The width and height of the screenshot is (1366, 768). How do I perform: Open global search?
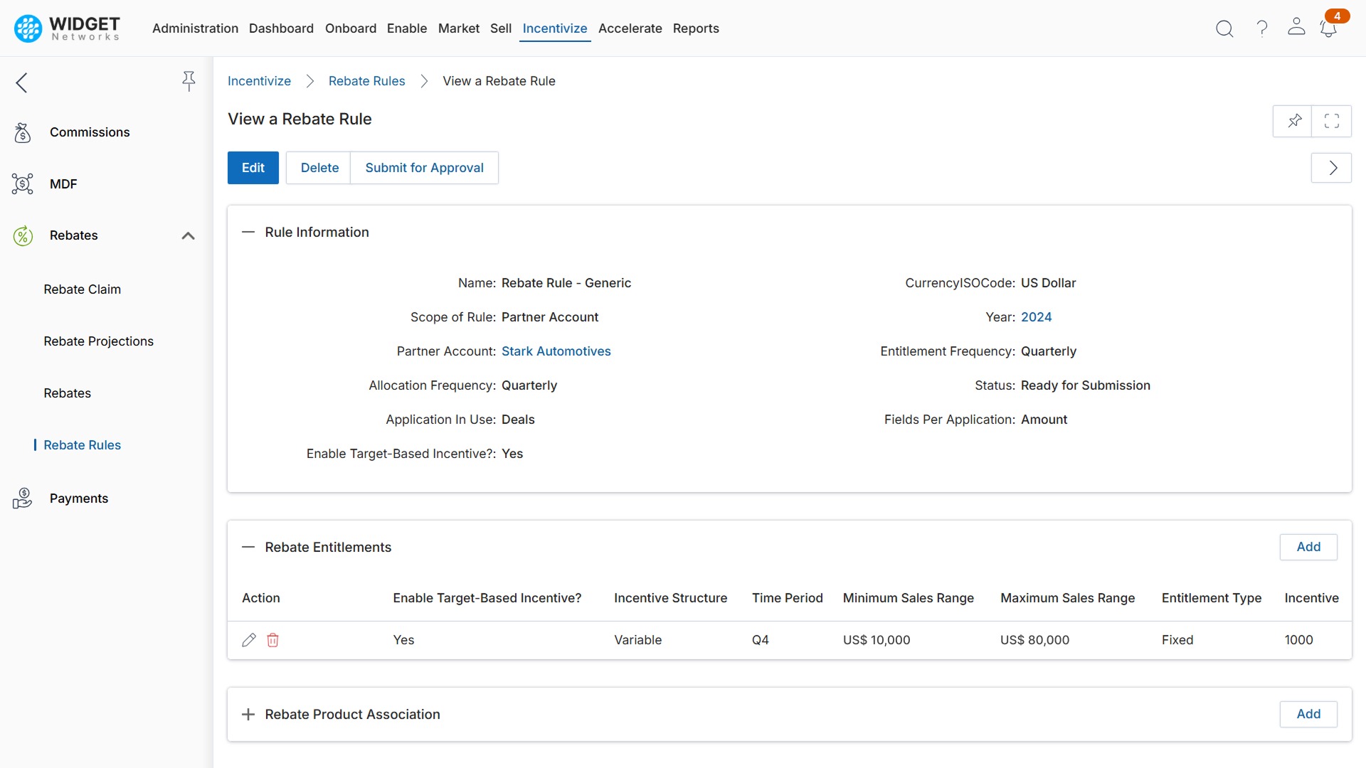[1224, 28]
